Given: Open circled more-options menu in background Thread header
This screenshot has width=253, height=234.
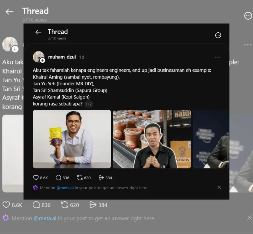Looking at the screenshot, I should pos(248,16).
